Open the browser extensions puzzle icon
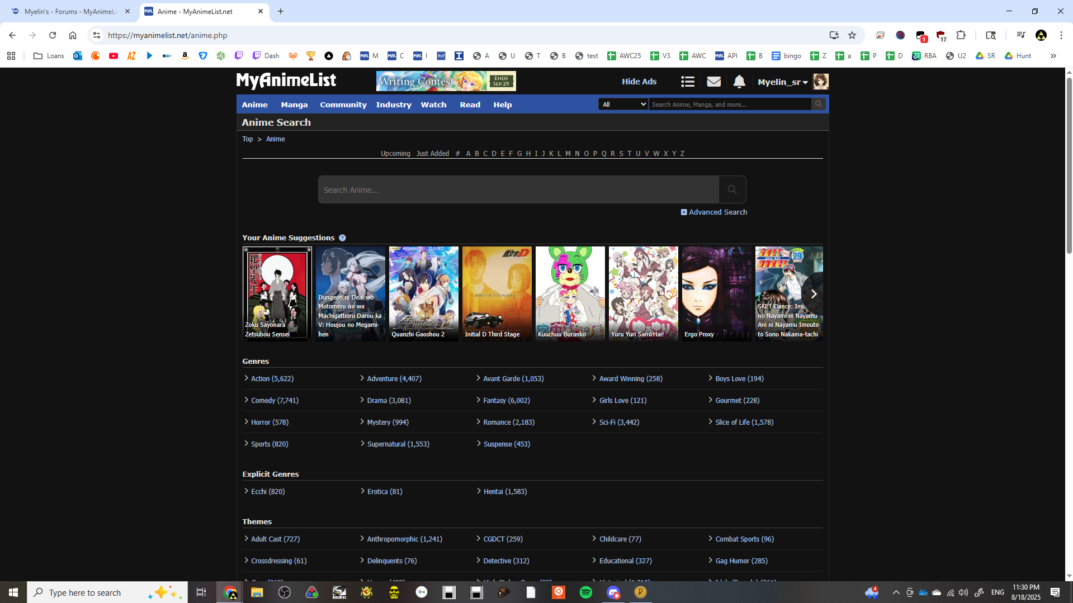 pos(961,35)
